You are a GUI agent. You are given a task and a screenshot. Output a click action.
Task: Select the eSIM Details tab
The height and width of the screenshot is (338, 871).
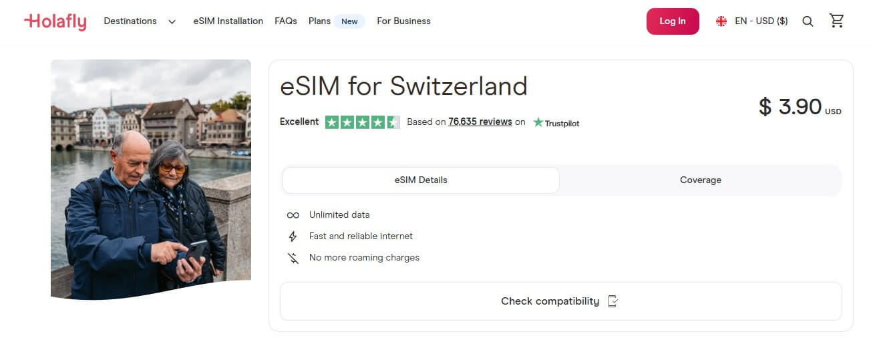[x=421, y=180]
